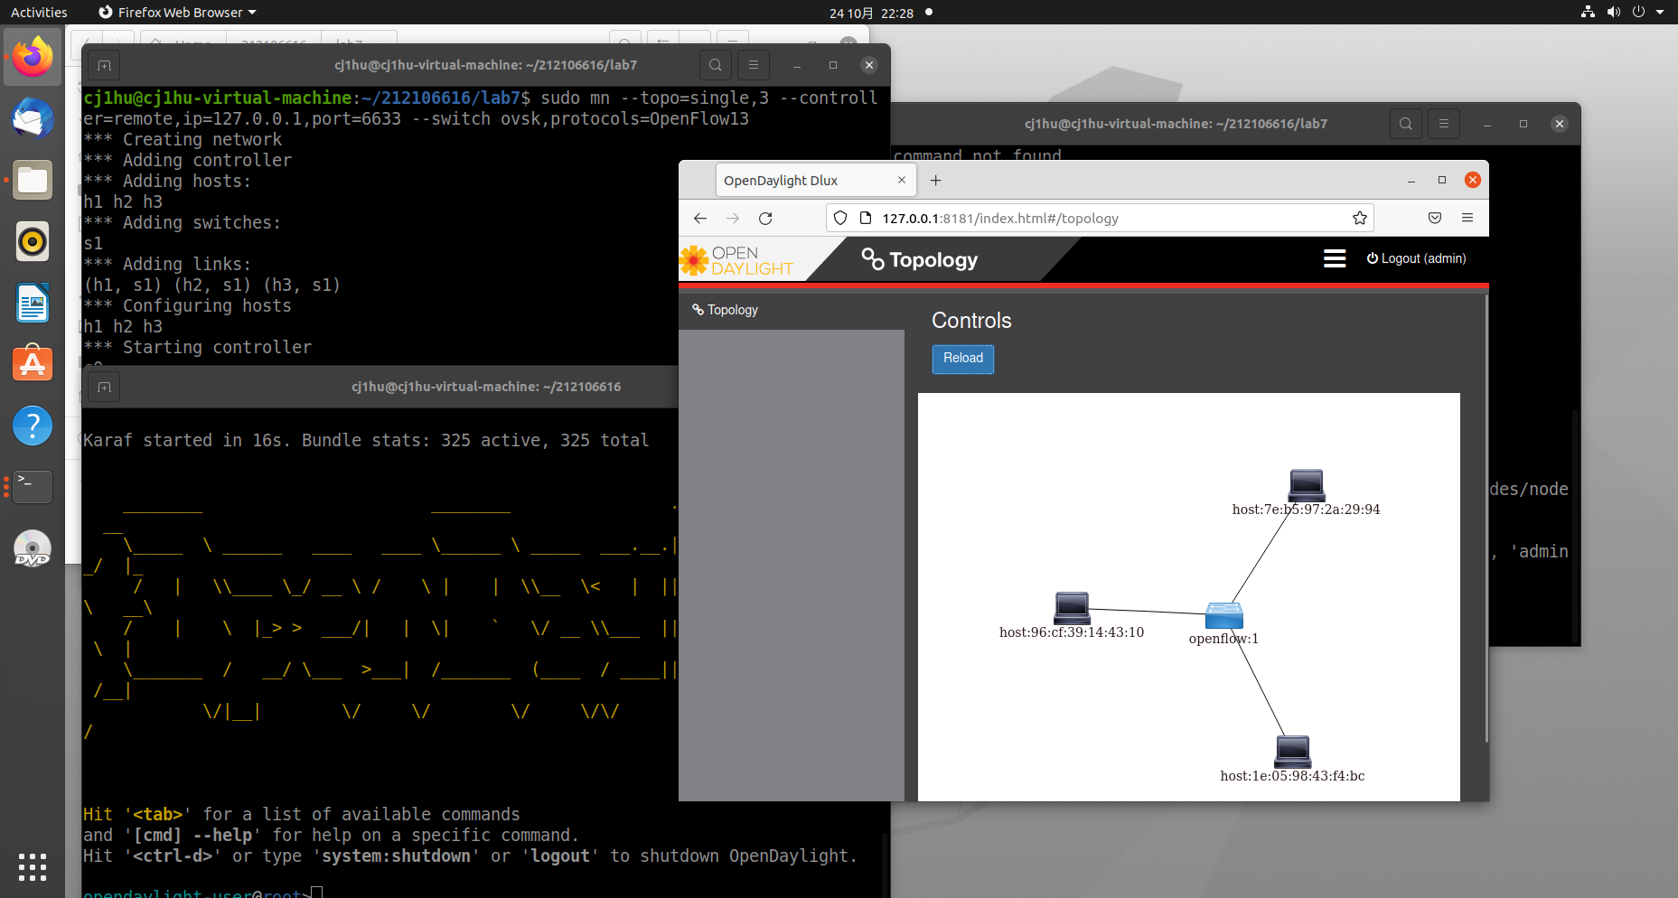Select Topology in the left sidebar
The height and width of the screenshot is (898, 1678).
click(726, 310)
